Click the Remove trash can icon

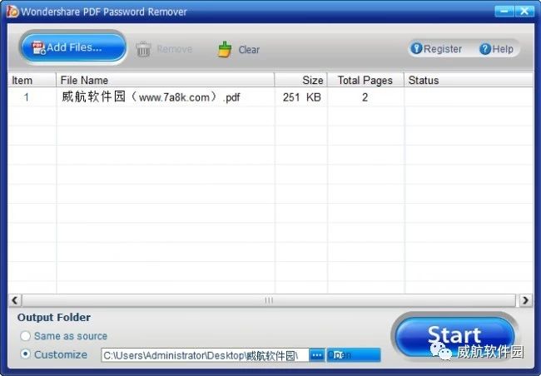coord(143,49)
